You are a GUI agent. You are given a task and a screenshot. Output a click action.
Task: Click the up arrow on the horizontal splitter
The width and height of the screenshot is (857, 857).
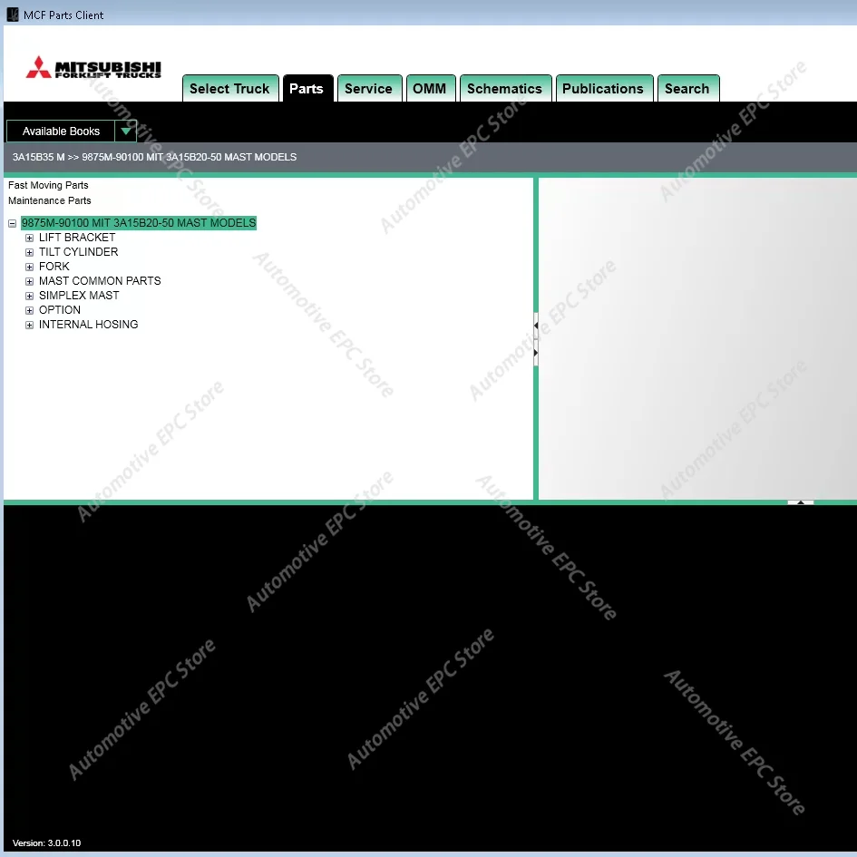pyautogui.click(x=801, y=502)
